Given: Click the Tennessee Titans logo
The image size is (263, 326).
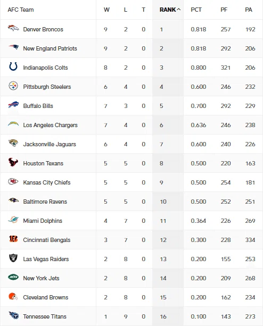Looking at the screenshot, I should [13, 315].
